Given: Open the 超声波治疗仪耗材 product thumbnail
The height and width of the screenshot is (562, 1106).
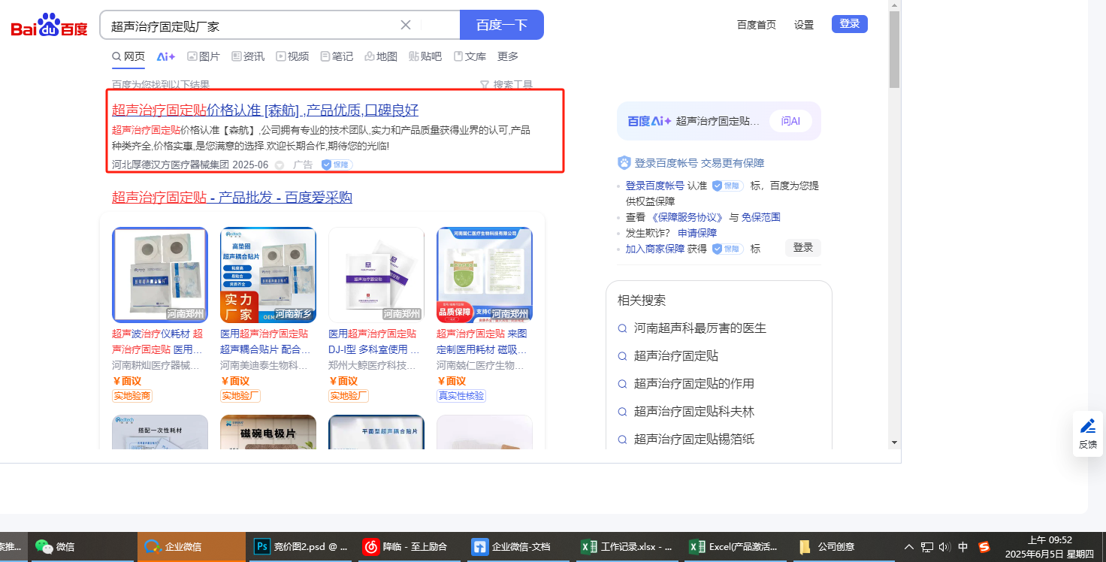Looking at the screenshot, I should coord(160,275).
